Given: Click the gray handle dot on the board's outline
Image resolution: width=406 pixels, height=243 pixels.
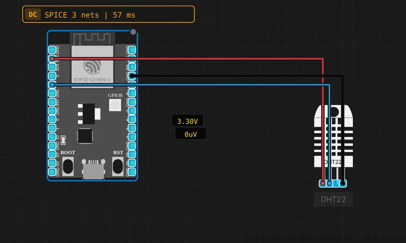Looking at the screenshot, I should click(133, 32).
